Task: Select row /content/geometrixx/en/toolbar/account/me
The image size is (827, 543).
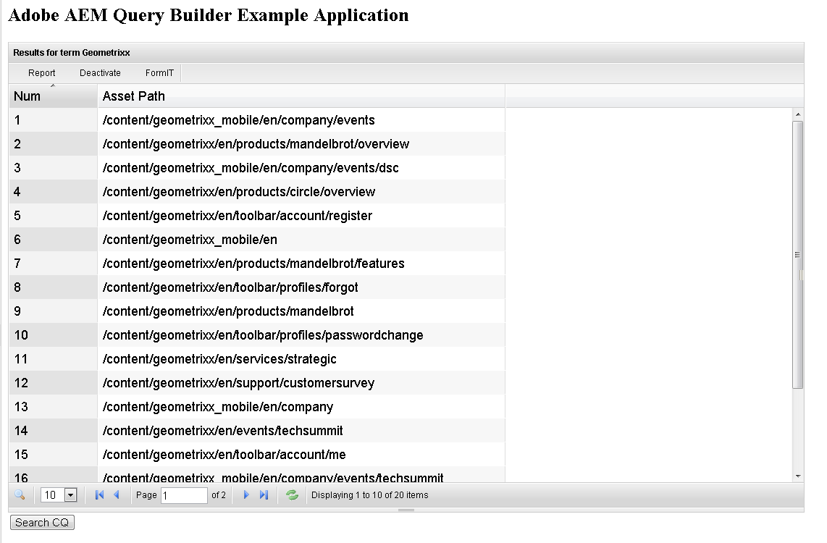Action: (x=257, y=455)
